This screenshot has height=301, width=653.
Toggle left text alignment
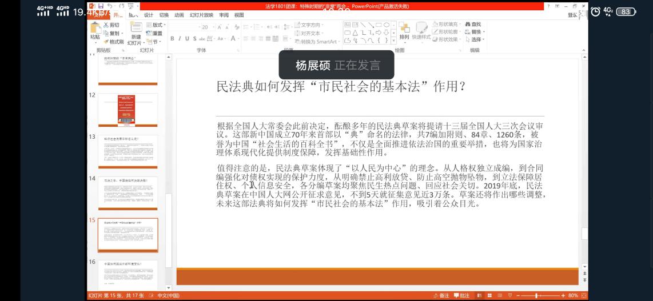click(245, 39)
